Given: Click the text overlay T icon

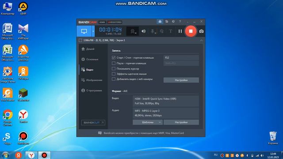Looking at the screenshot, I should click(171, 31).
